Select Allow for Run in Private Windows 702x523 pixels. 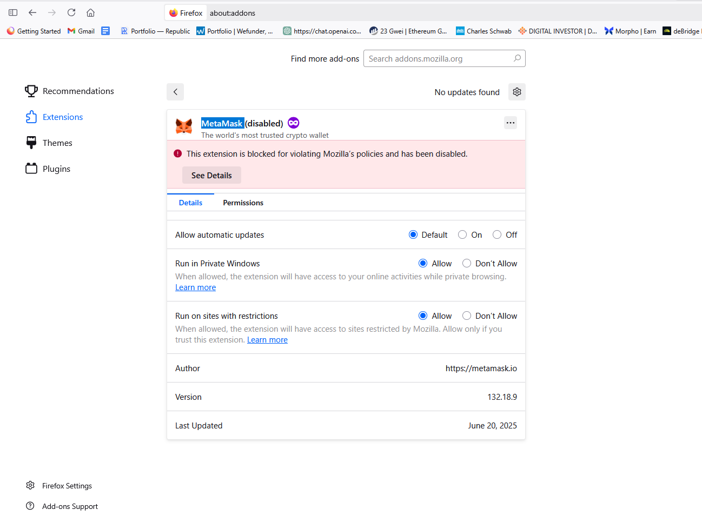point(423,263)
